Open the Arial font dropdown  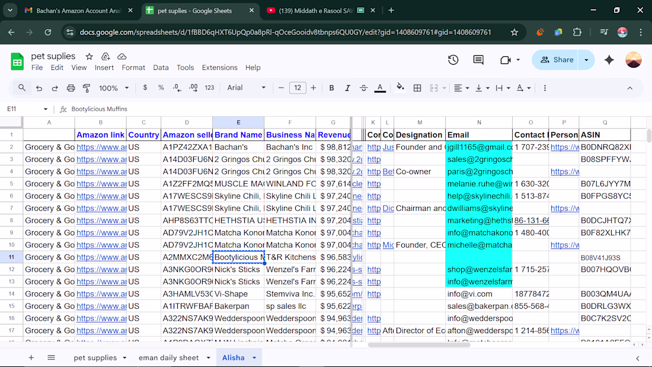(246, 88)
